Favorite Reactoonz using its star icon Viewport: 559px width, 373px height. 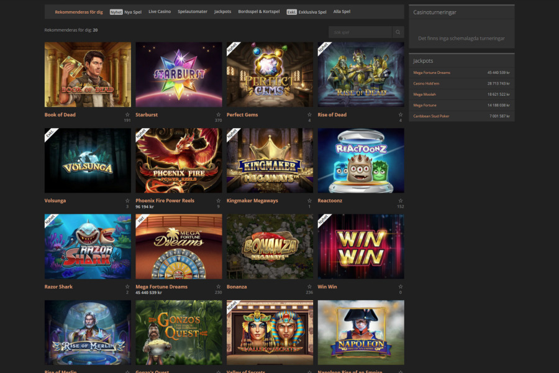401,201
